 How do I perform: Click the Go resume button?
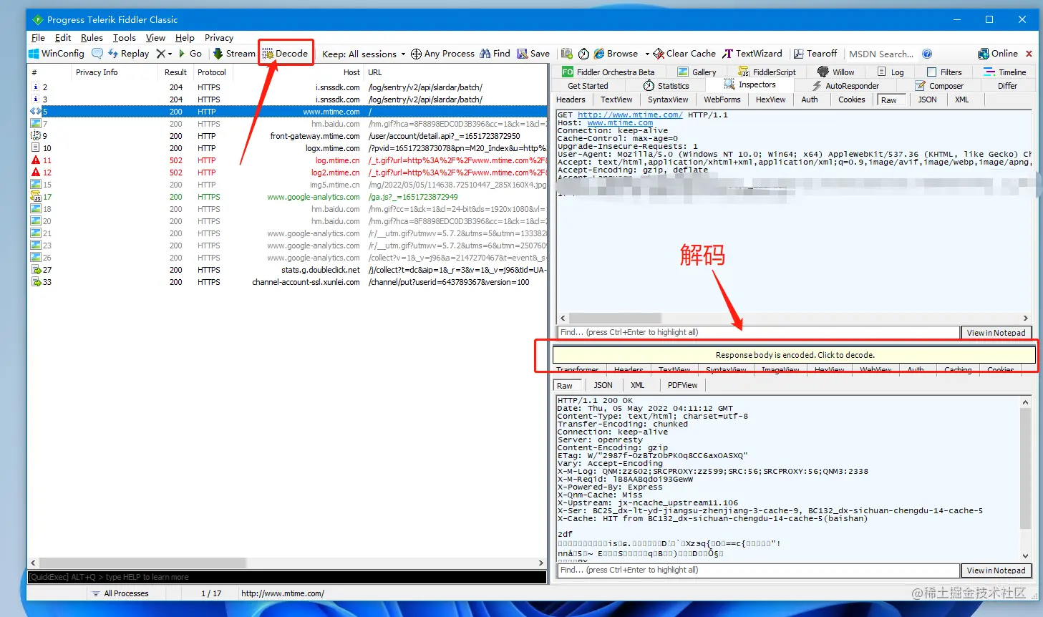click(x=190, y=54)
